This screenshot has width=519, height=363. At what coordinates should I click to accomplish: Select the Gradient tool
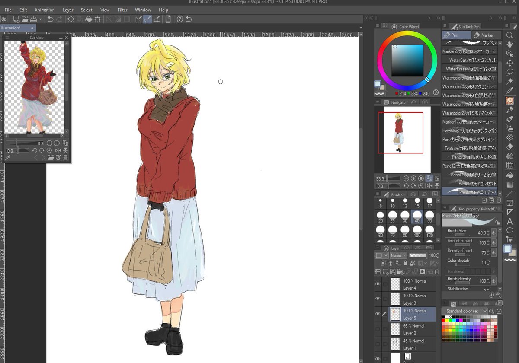[510, 185]
